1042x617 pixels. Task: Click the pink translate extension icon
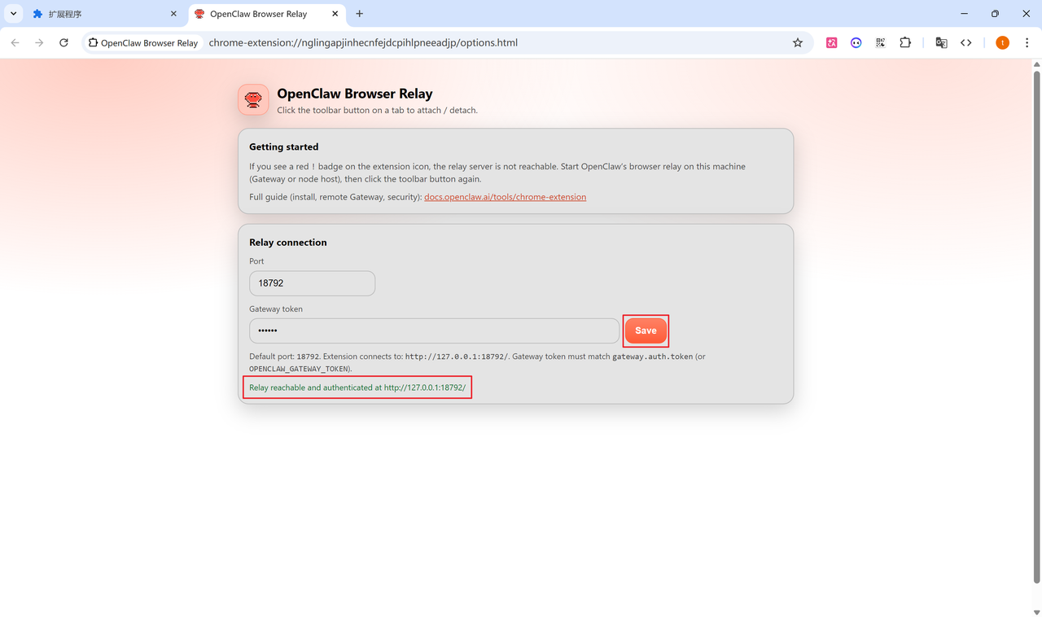coord(831,43)
